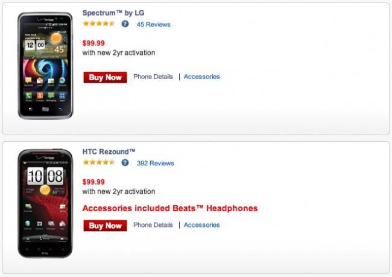
Task: Click the HTC Rezound star rating
Action: (x=99, y=162)
